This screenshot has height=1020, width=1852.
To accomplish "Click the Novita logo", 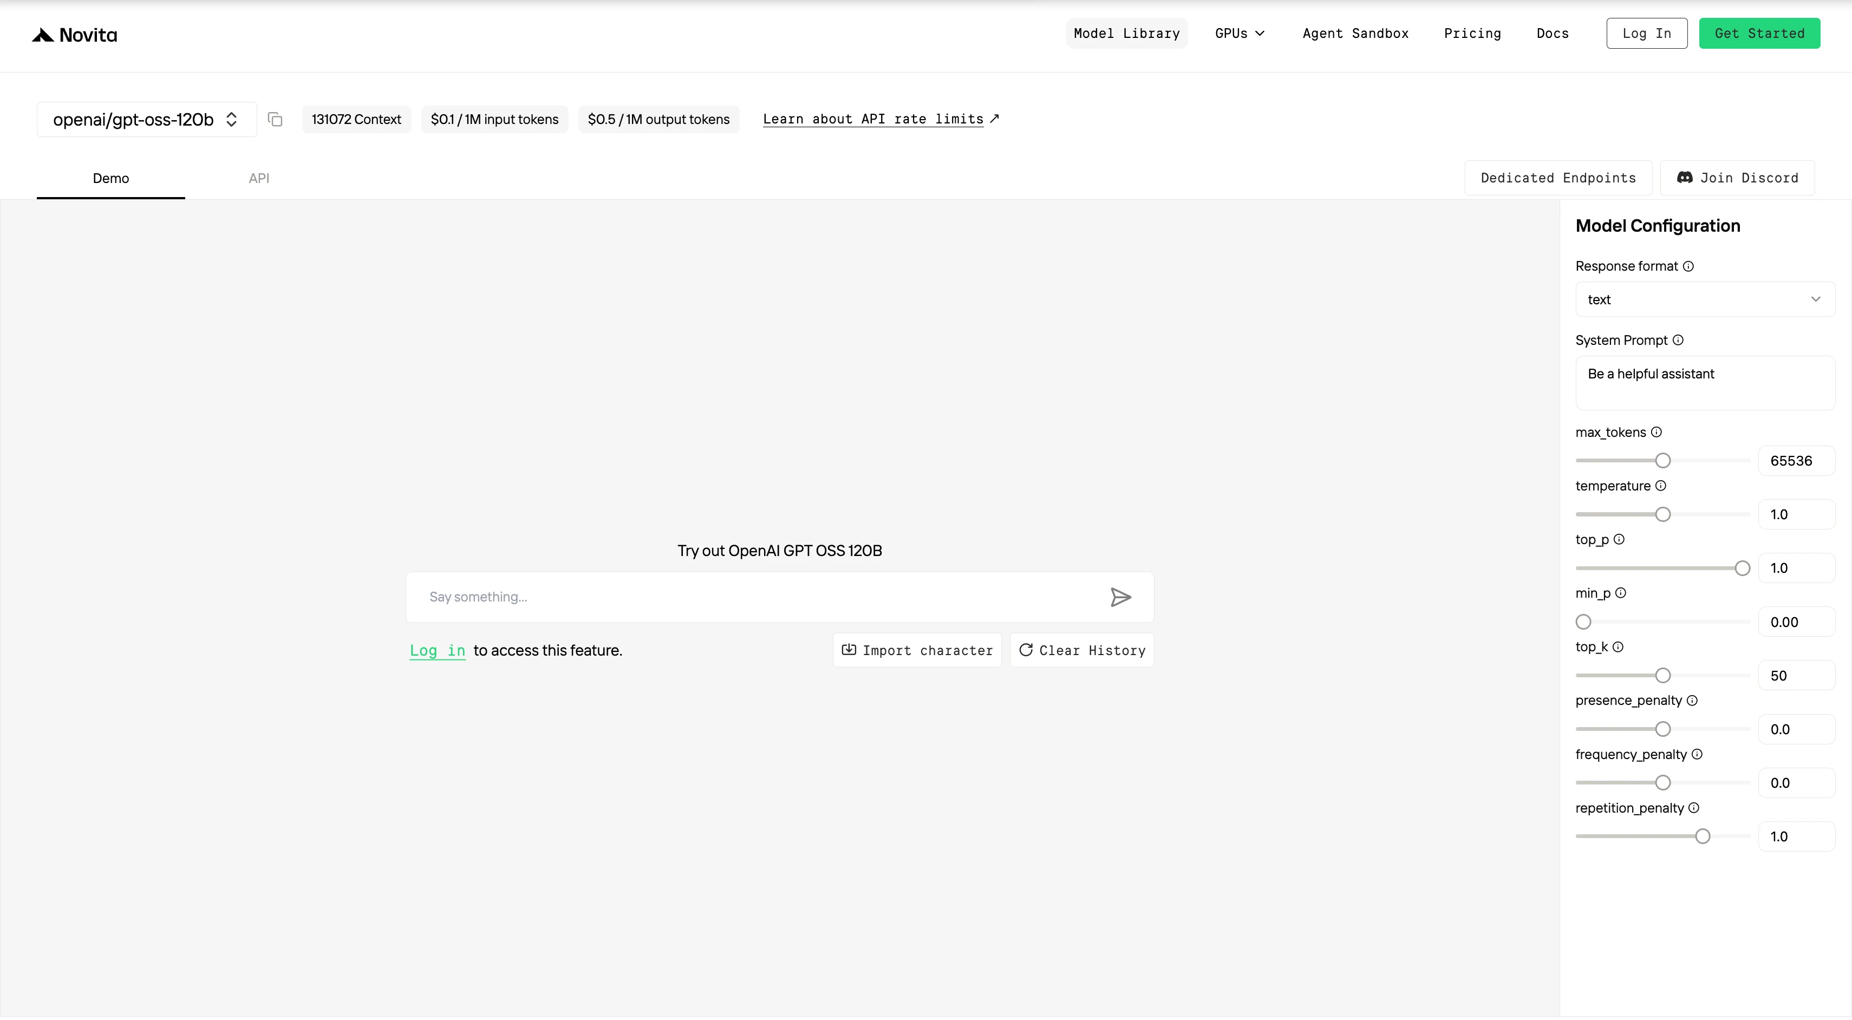I will point(74,35).
